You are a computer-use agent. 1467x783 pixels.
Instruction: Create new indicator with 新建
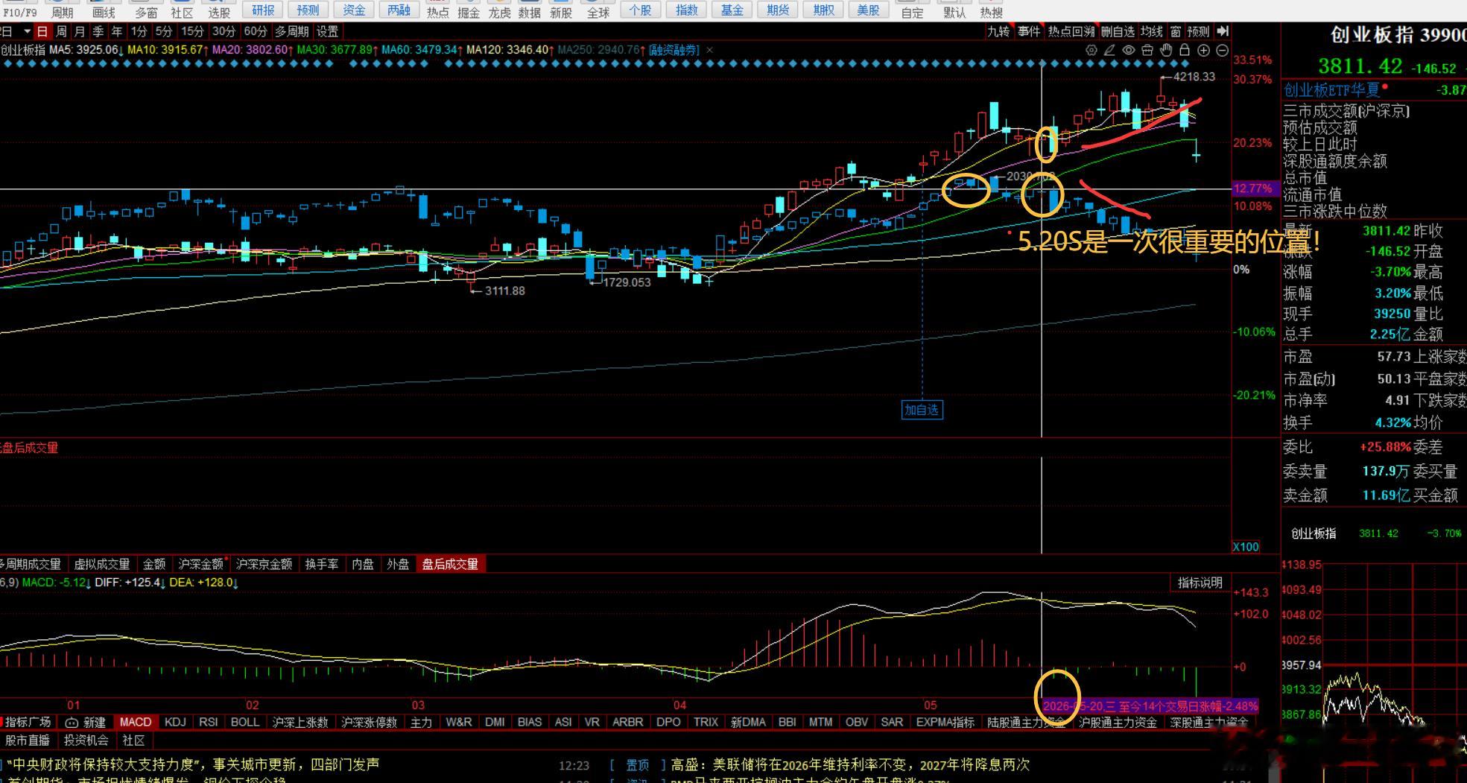pos(86,722)
